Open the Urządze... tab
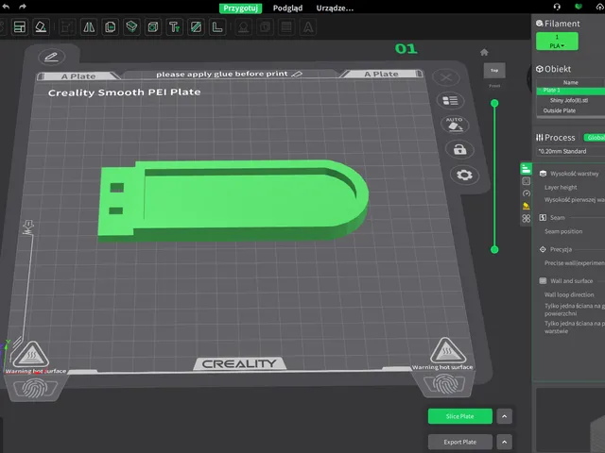The width and height of the screenshot is (605, 453). point(335,8)
